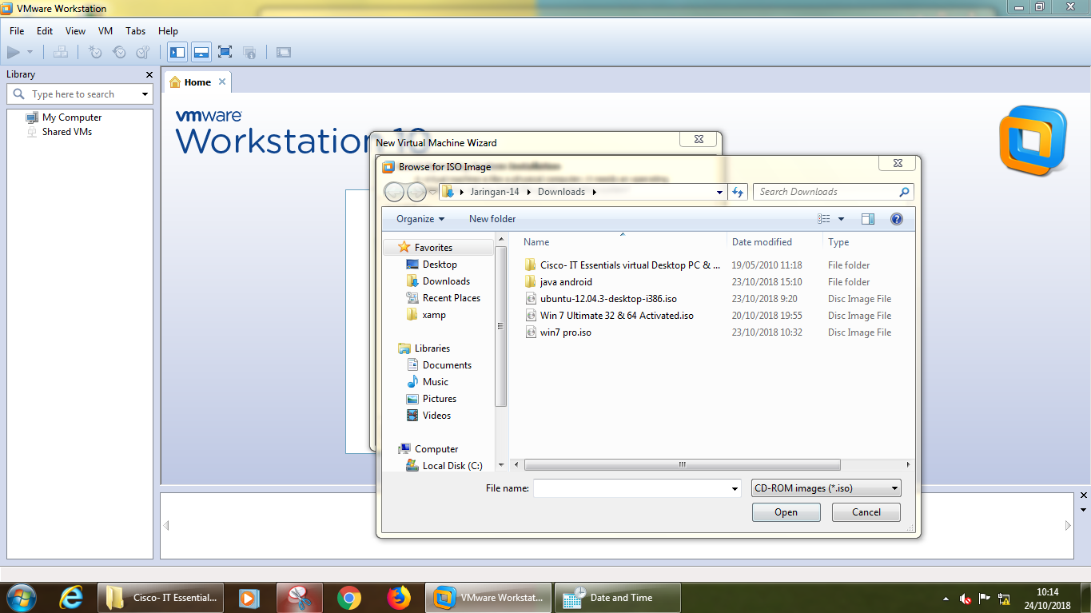Click the Send Ctrl+Alt+Del toolbar icon
Image resolution: width=1091 pixels, height=613 pixels.
tap(60, 53)
